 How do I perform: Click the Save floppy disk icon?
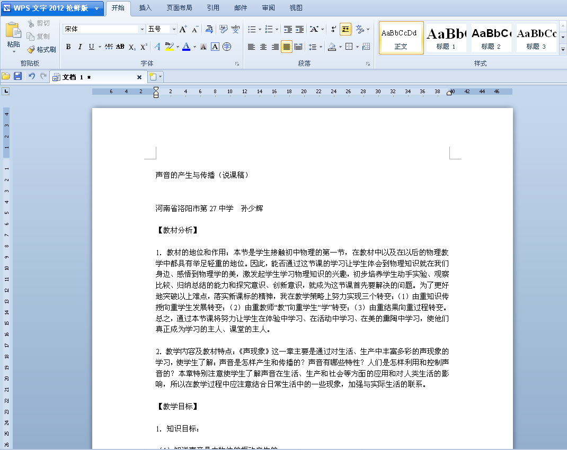pos(17,77)
